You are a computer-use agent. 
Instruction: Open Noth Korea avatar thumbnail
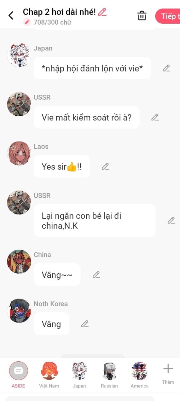click(19, 311)
